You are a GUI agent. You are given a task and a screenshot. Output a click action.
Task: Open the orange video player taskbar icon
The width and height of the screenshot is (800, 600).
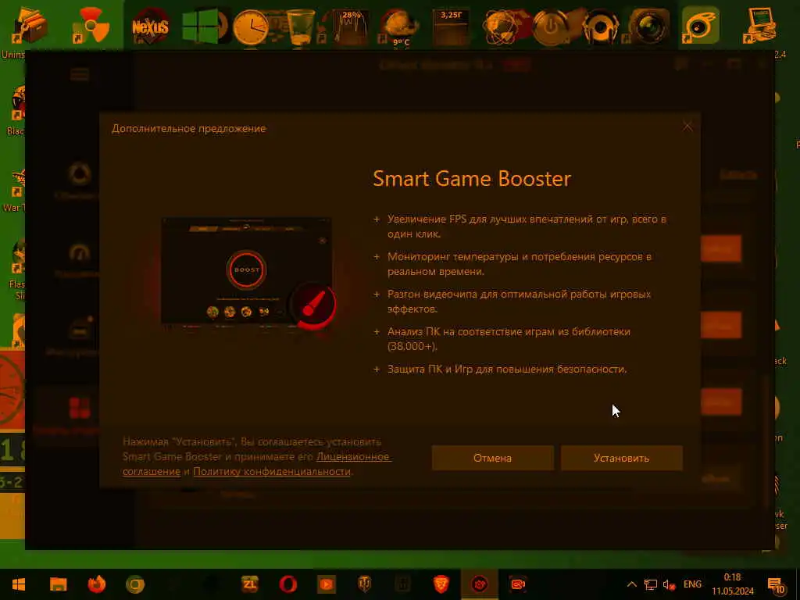tap(327, 584)
